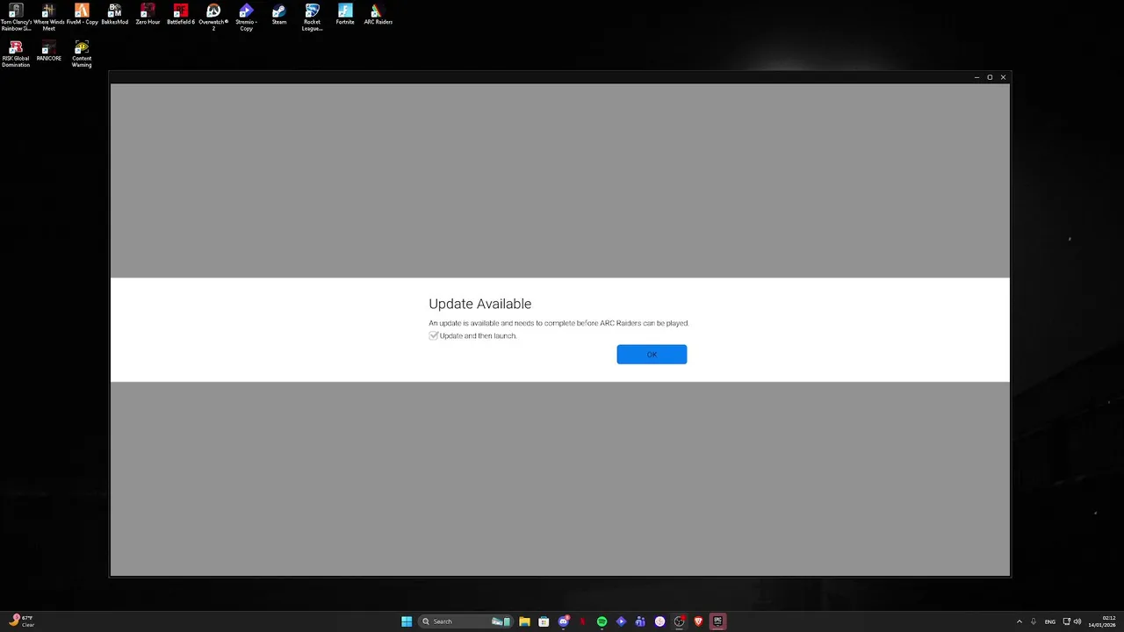Open Microsoft Store from the taskbar
Viewport: 1124px width, 632px height.
[544, 621]
